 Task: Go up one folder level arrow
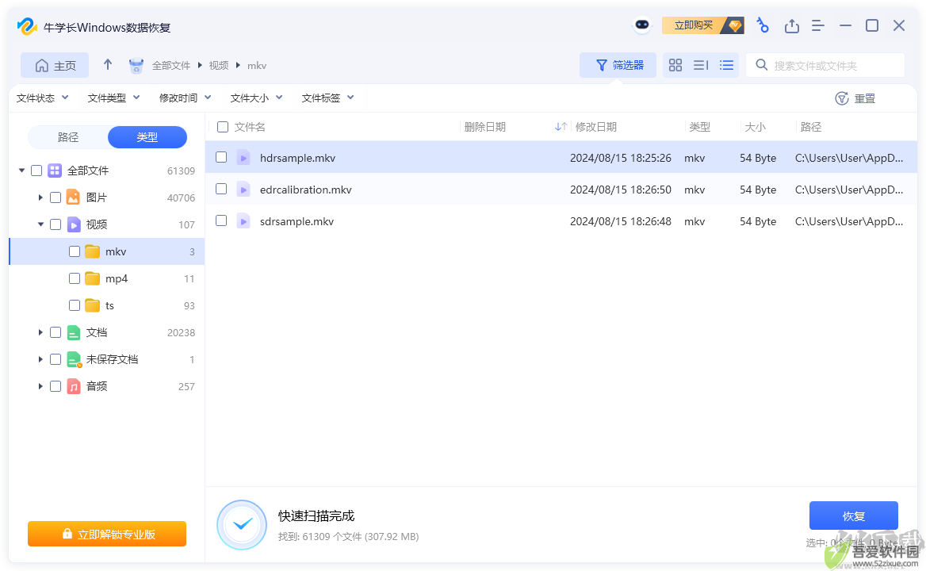click(108, 65)
